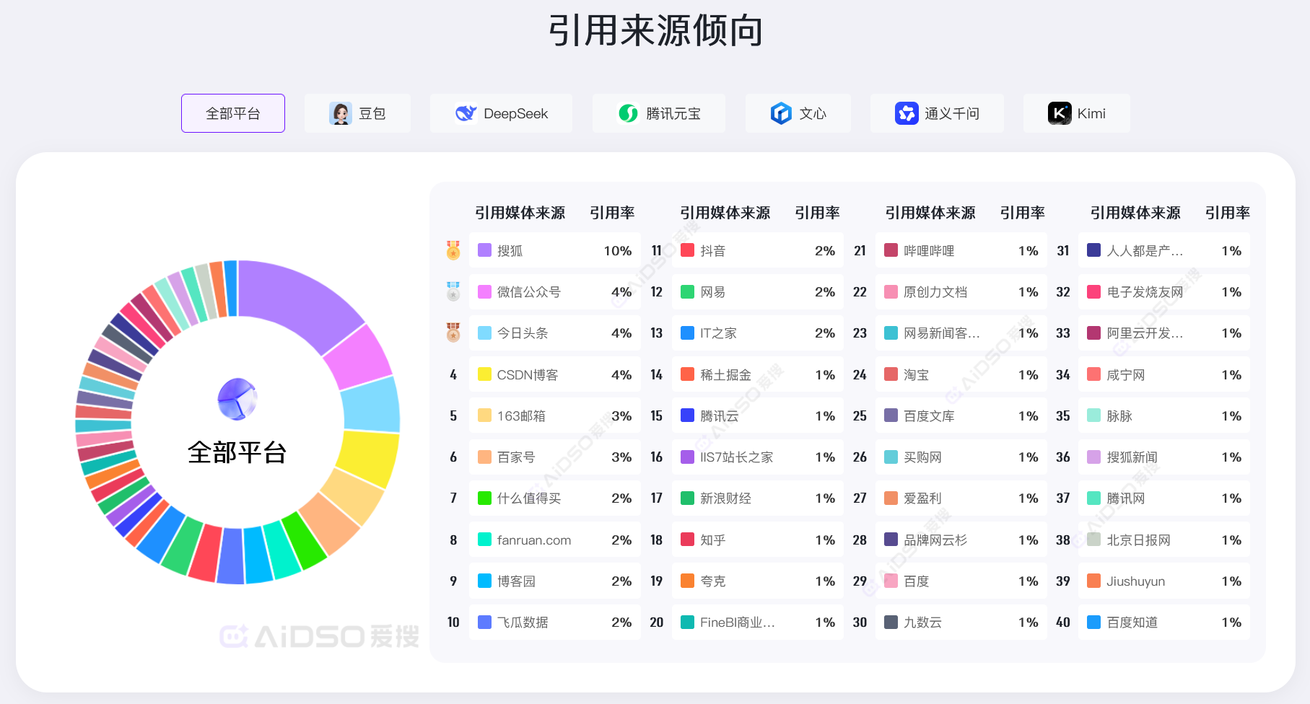Click the purple color swatch next to 搜狐
The image size is (1310, 704).
coord(484,250)
